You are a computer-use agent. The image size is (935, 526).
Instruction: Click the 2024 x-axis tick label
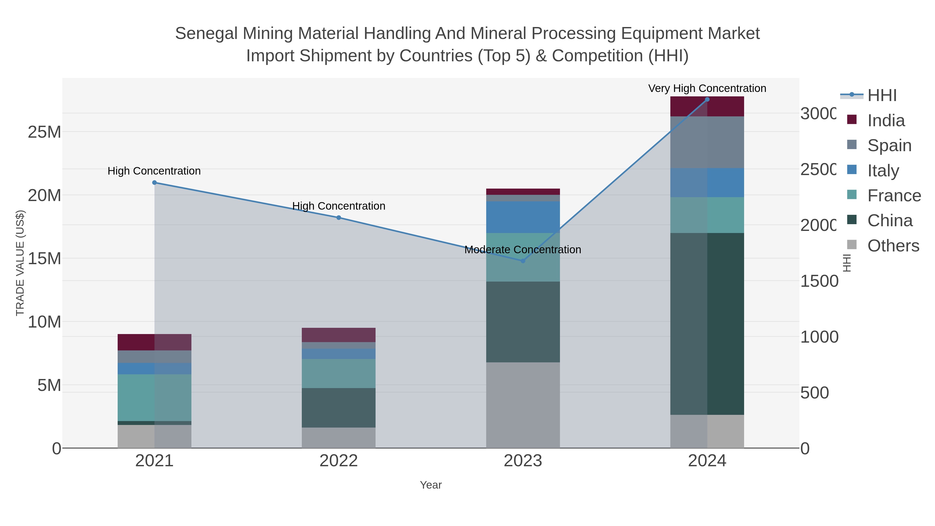(x=707, y=461)
